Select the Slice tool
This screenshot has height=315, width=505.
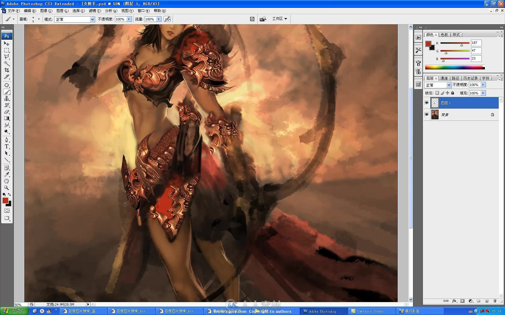(x=7, y=77)
